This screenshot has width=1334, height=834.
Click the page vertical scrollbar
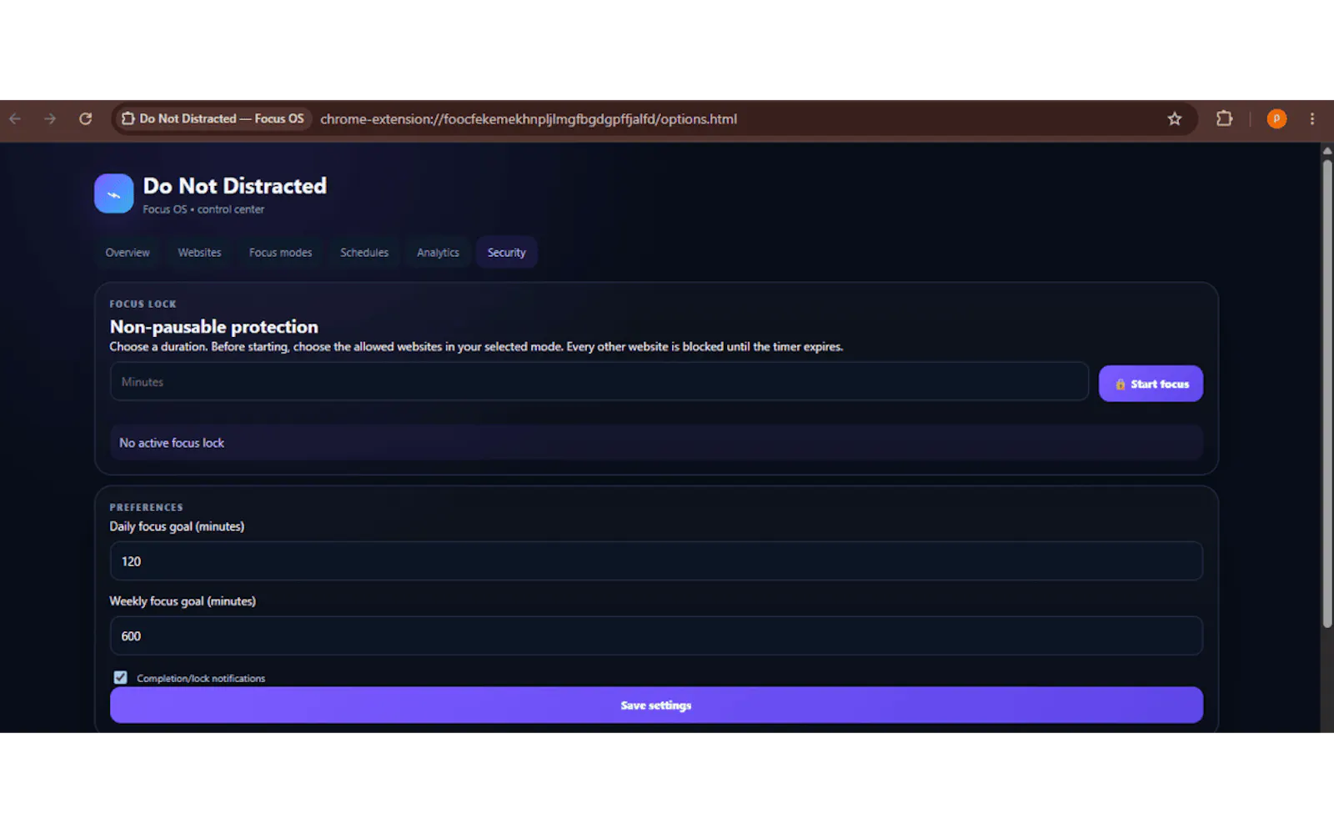click(x=1327, y=392)
